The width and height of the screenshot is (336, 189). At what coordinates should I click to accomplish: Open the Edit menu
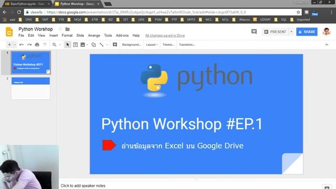31,35
